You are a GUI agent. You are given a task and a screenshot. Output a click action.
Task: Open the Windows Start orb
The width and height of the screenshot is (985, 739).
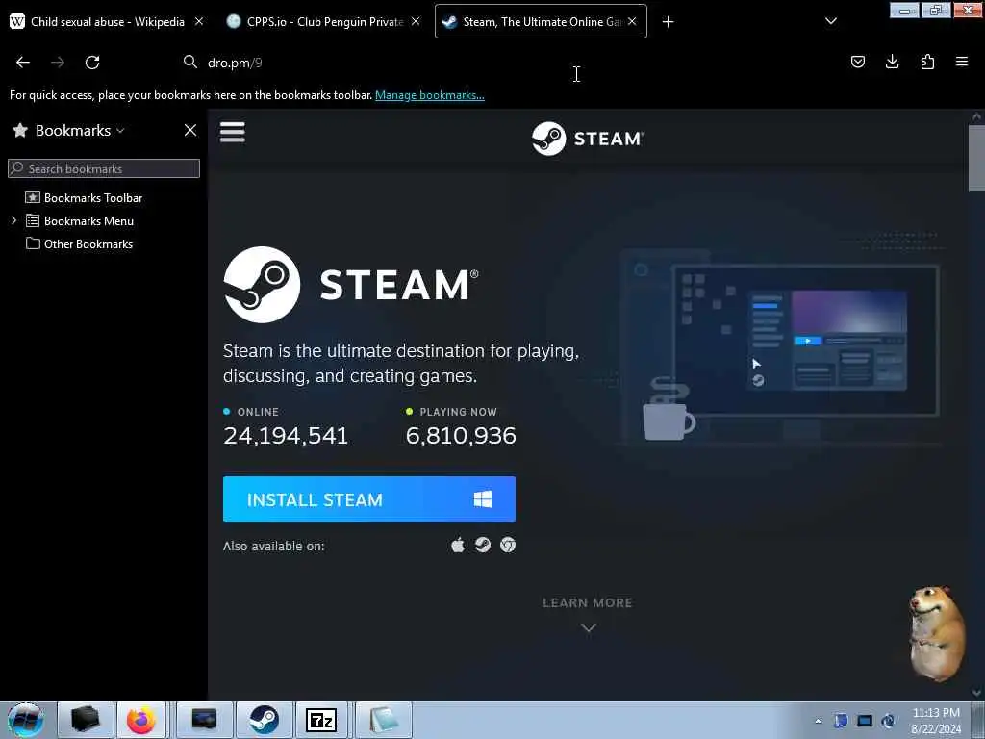coord(25,720)
